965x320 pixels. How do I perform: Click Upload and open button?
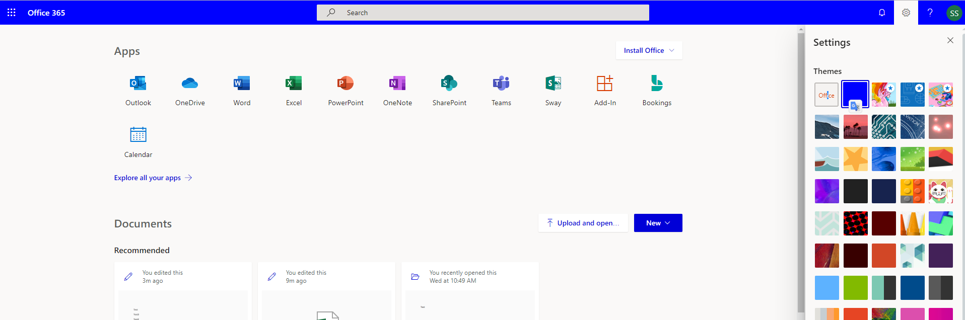coord(583,223)
